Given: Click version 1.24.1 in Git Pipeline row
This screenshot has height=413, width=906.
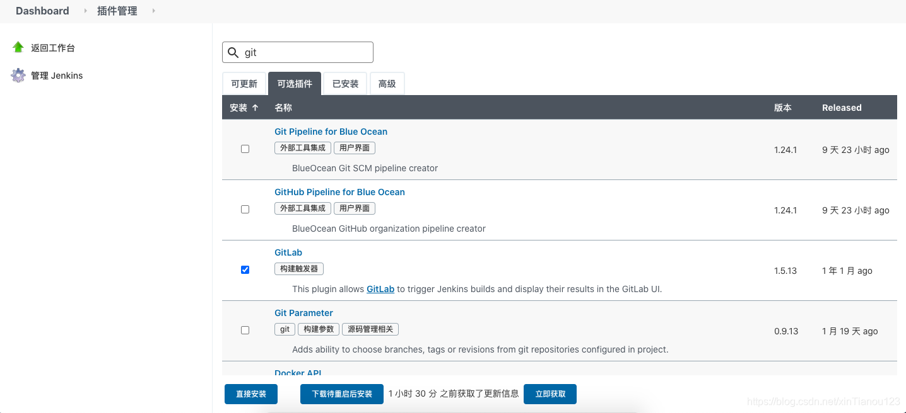Looking at the screenshot, I should (785, 150).
